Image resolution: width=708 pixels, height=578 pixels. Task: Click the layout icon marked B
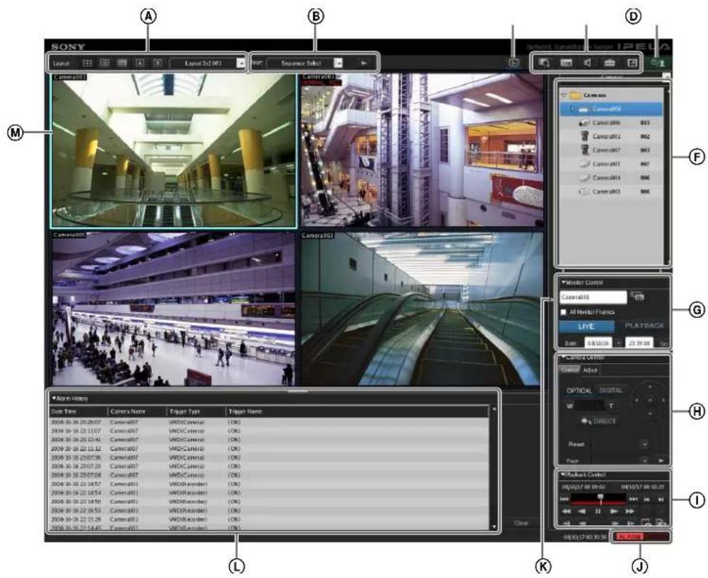(157, 63)
